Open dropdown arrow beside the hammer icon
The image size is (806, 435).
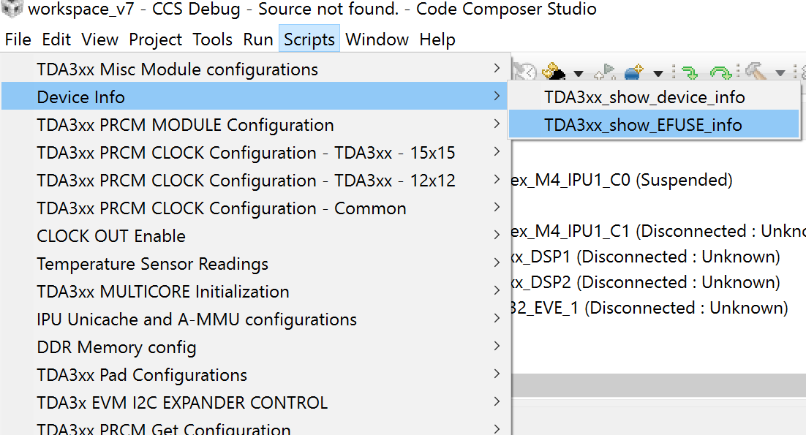780,73
